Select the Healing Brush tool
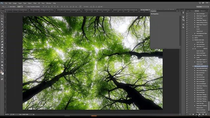The height and width of the screenshot is (118, 210). (2, 30)
